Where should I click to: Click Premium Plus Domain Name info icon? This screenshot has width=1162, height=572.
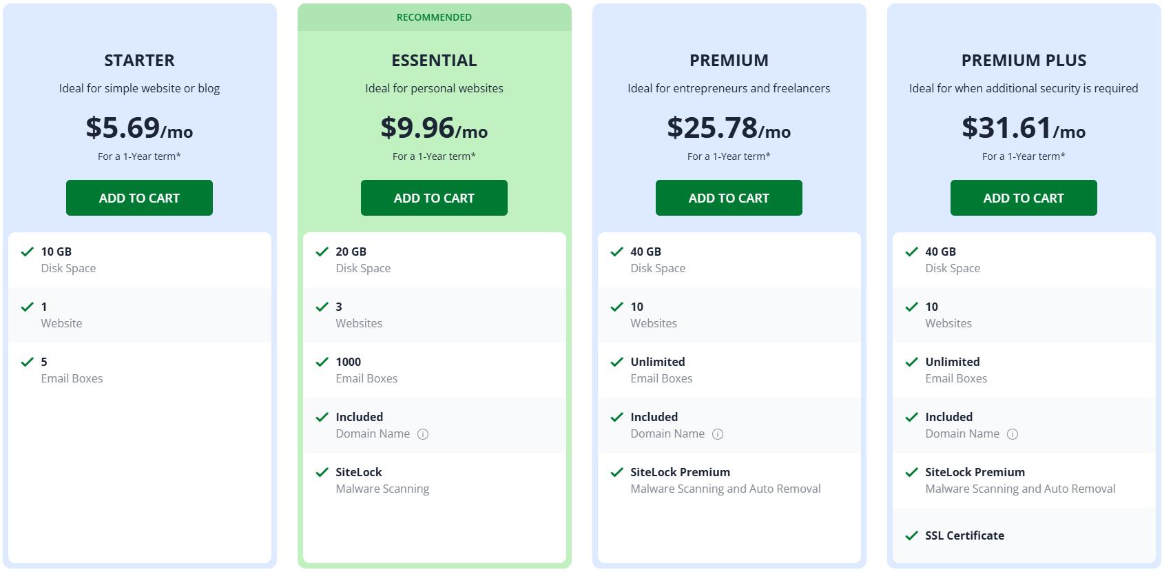[x=1013, y=434]
